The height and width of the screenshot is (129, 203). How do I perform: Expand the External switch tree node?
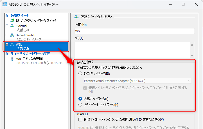(x=7, y=26)
